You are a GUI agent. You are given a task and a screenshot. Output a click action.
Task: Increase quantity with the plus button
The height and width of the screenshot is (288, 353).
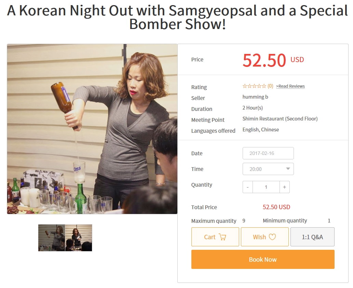pos(284,187)
